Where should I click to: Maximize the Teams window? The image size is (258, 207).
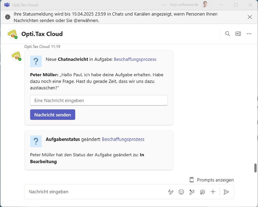(236, 5)
